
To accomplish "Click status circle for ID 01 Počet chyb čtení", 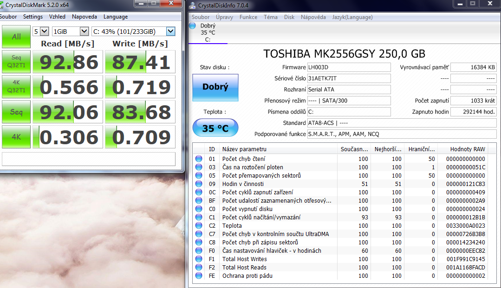I will (x=199, y=159).
